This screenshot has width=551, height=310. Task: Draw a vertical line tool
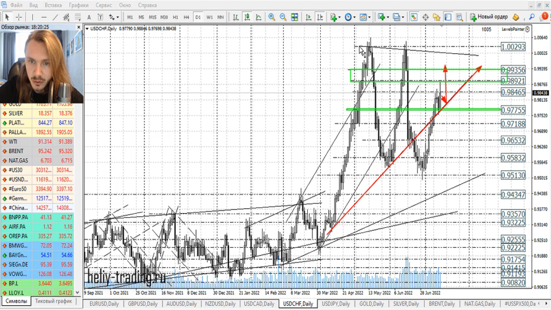point(33,17)
